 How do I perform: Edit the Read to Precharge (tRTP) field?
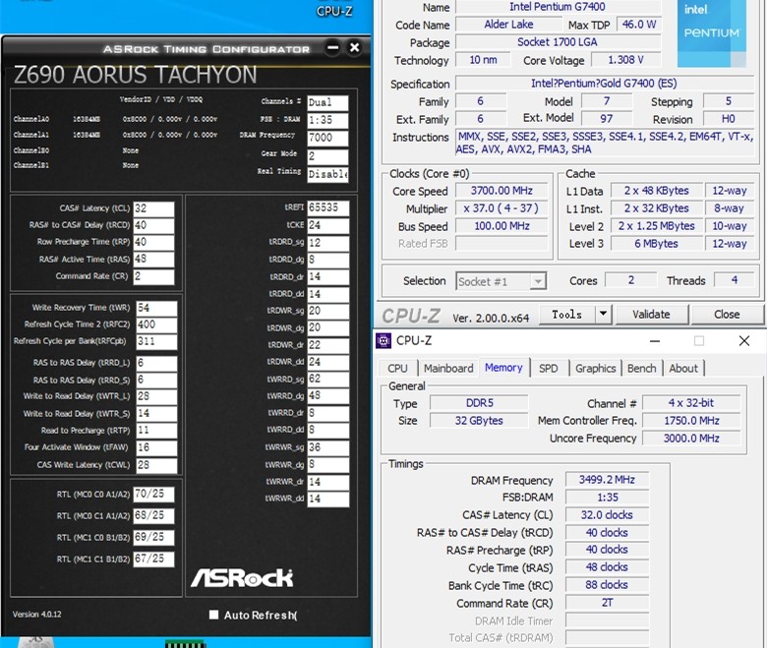156,431
